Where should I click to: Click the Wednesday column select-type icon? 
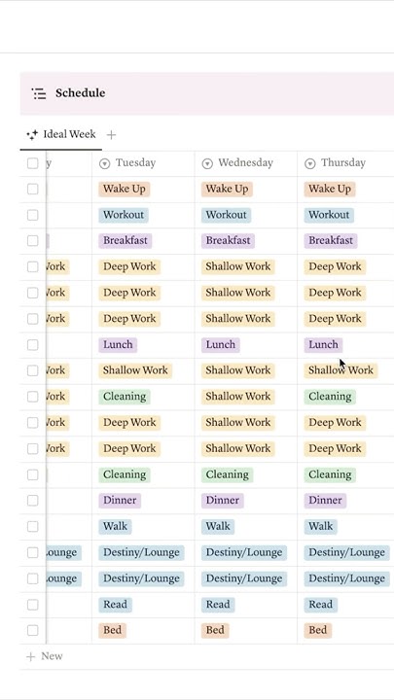click(207, 163)
